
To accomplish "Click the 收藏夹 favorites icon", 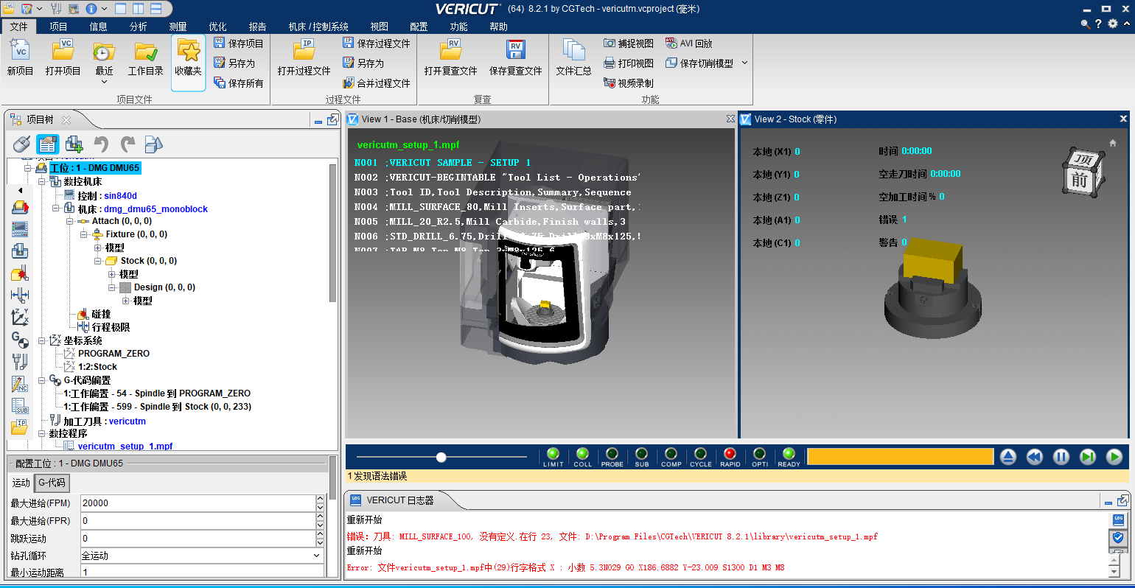I will [188, 51].
